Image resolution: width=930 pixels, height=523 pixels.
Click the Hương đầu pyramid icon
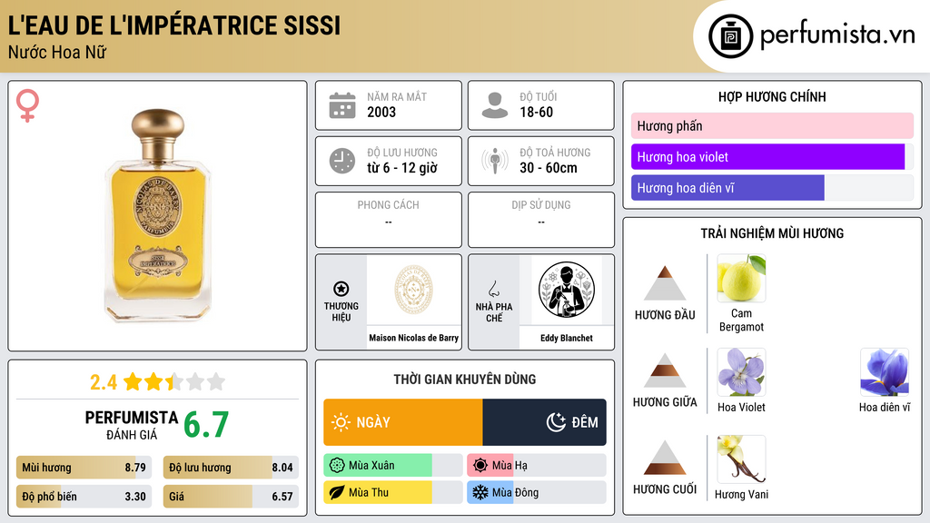coord(665,283)
